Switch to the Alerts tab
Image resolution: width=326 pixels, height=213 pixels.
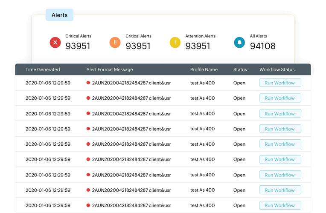point(59,15)
